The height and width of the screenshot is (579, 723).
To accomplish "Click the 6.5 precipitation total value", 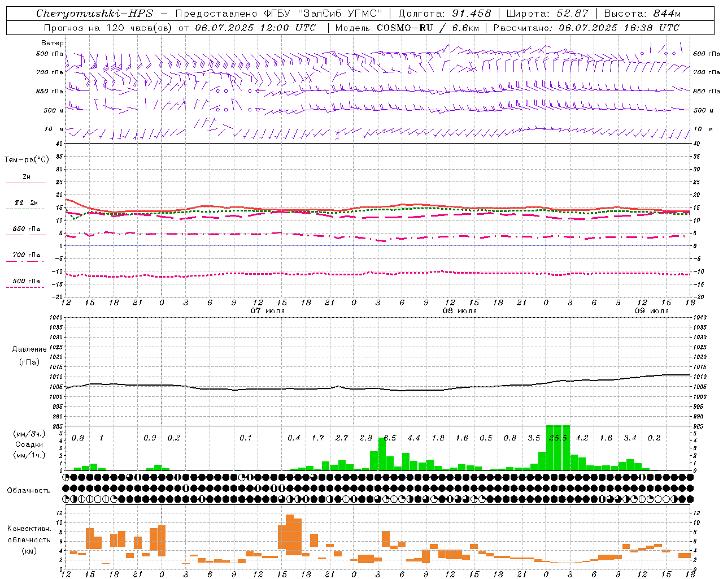I will click(x=390, y=438).
